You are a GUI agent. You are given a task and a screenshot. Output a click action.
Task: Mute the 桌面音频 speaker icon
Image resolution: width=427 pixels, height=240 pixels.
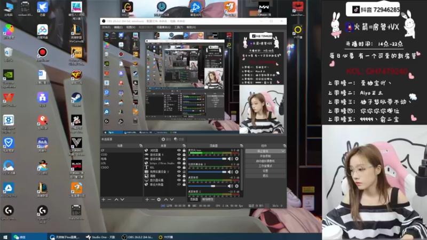[x=231, y=186]
